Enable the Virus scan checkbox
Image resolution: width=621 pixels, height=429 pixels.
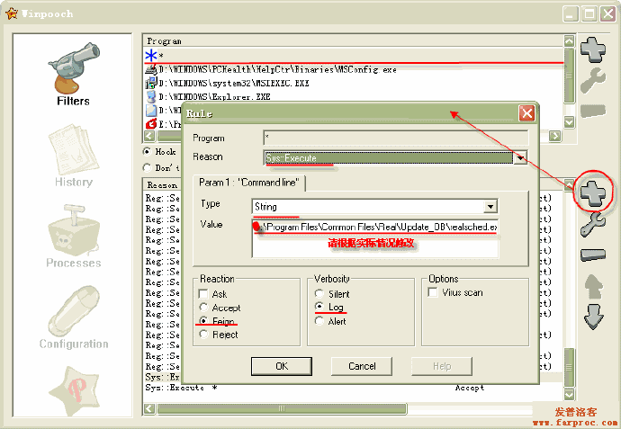point(435,293)
